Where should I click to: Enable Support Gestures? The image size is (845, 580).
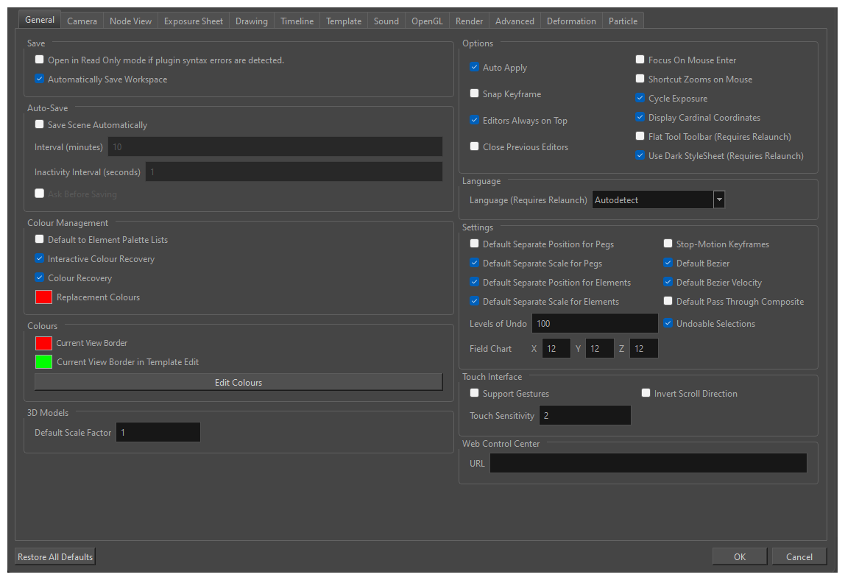point(475,393)
